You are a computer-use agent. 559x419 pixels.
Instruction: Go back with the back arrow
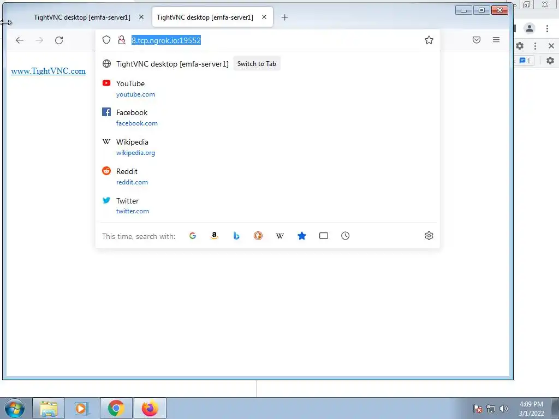pos(20,40)
